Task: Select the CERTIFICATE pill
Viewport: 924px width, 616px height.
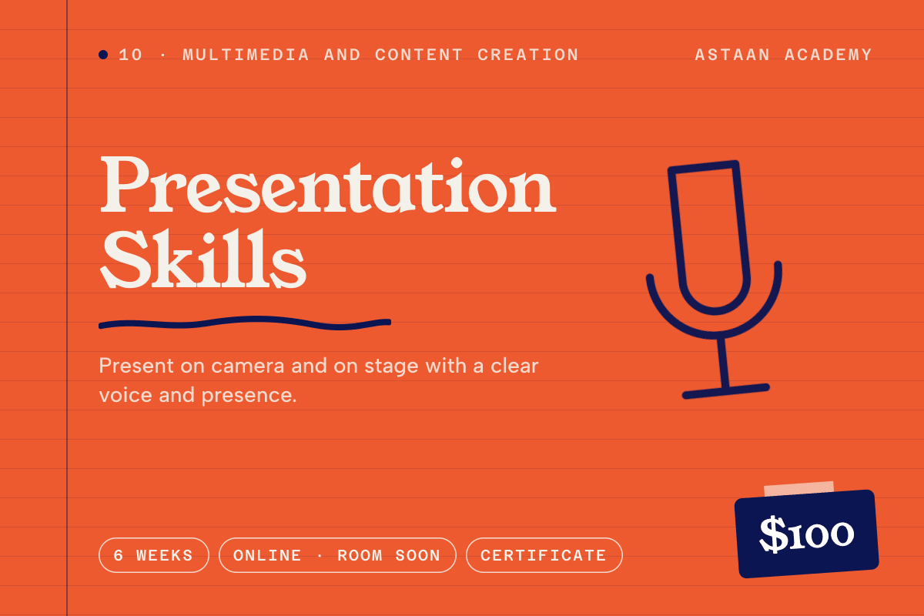Action: coord(544,555)
